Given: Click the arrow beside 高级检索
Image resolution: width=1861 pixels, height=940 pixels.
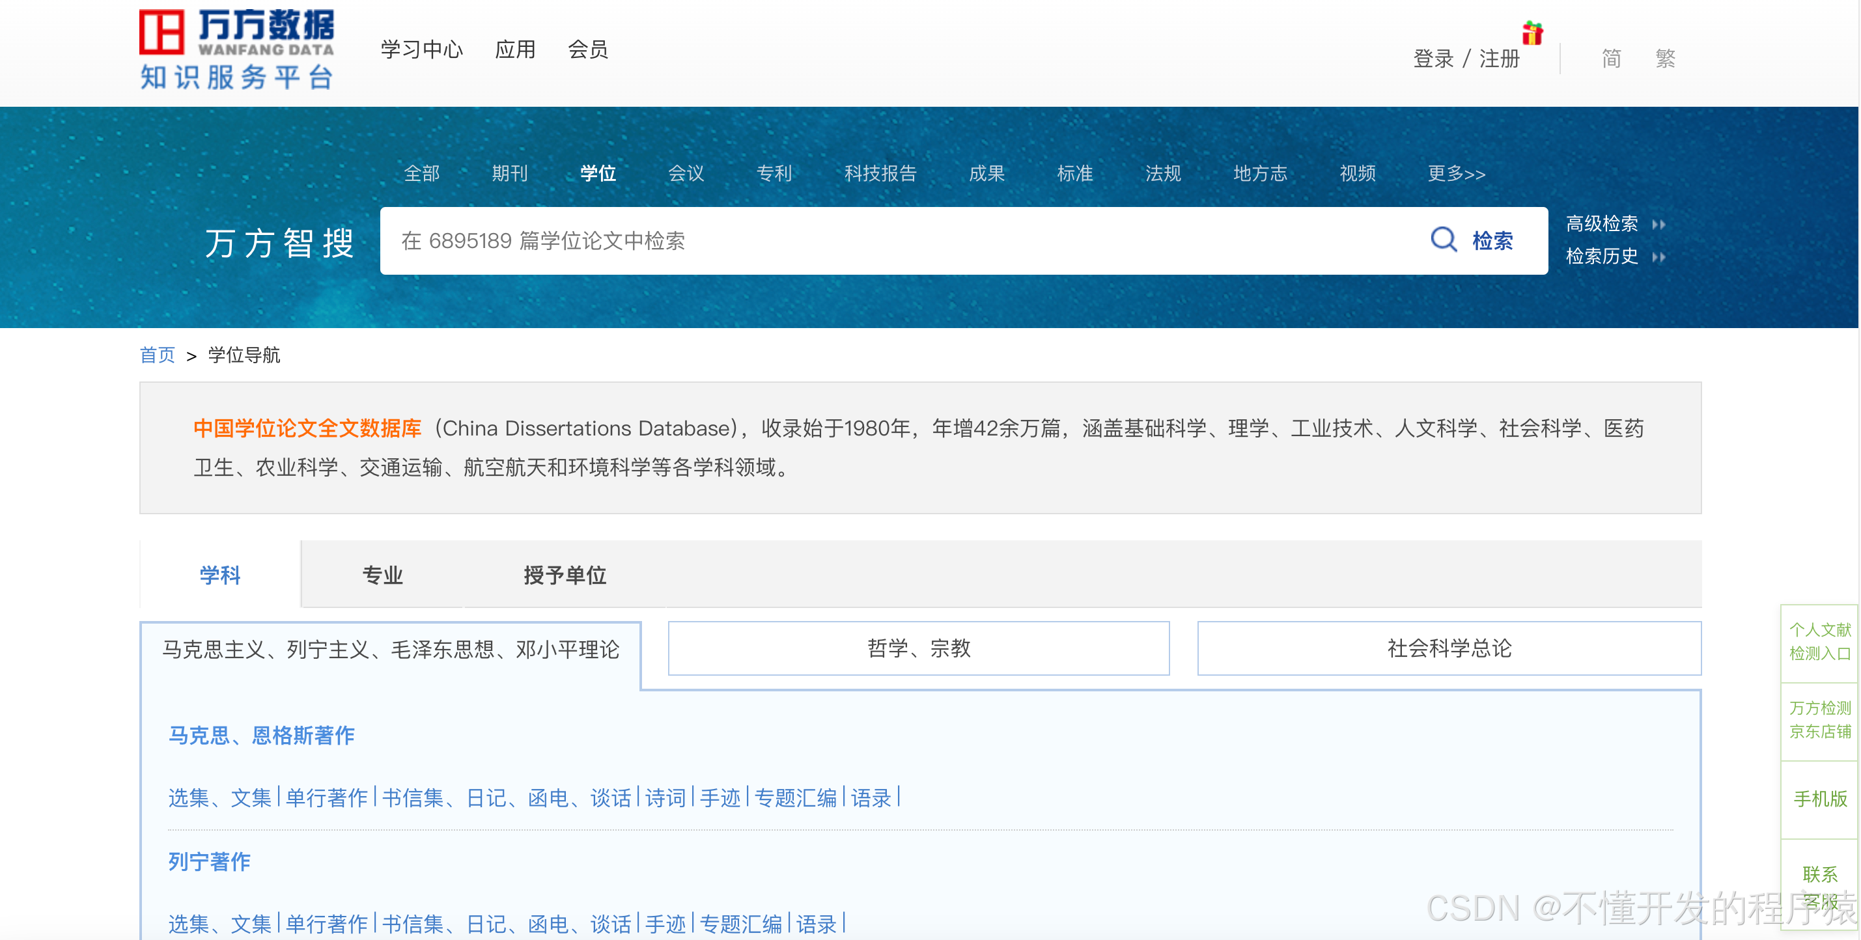Looking at the screenshot, I should [1658, 225].
